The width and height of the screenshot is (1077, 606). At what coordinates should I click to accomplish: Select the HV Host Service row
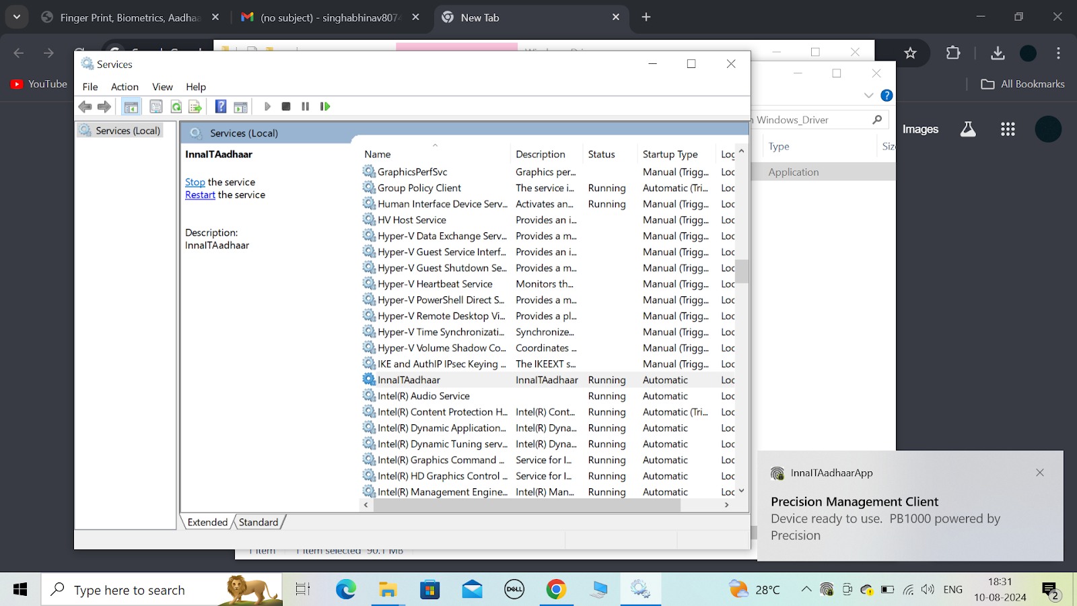click(x=548, y=220)
